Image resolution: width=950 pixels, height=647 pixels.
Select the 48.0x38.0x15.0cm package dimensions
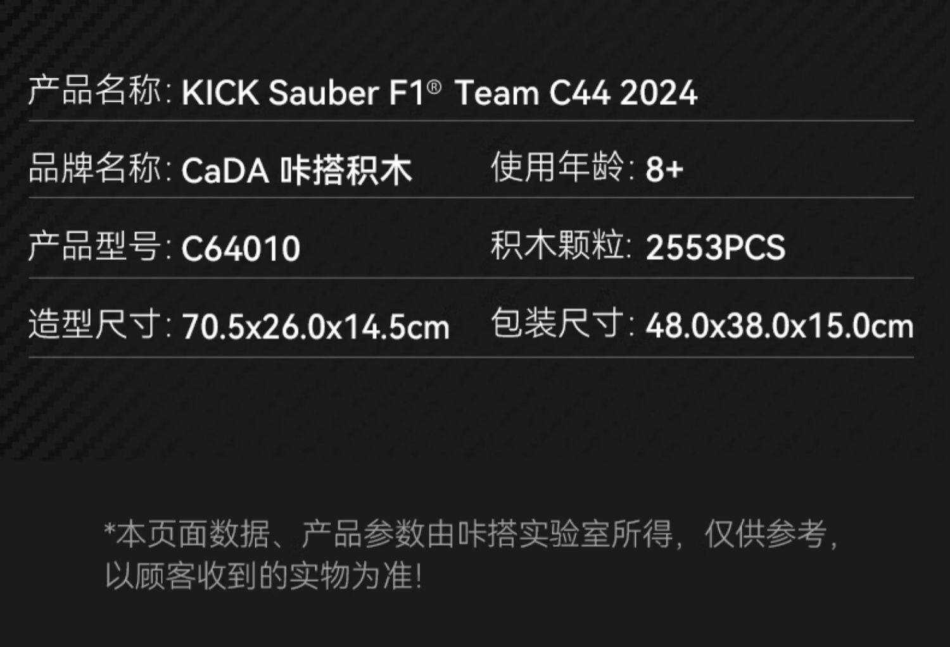(x=780, y=326)
